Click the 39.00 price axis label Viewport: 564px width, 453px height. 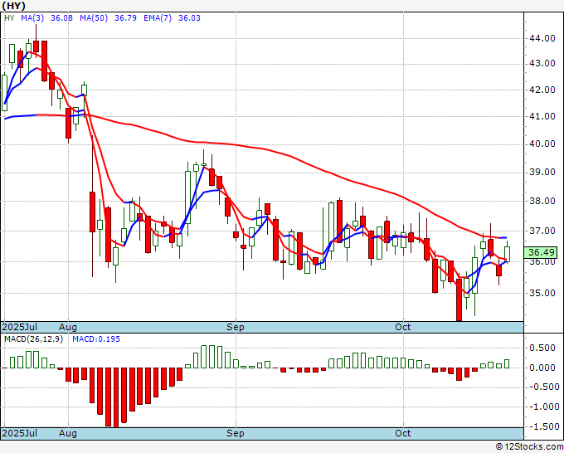542,173
